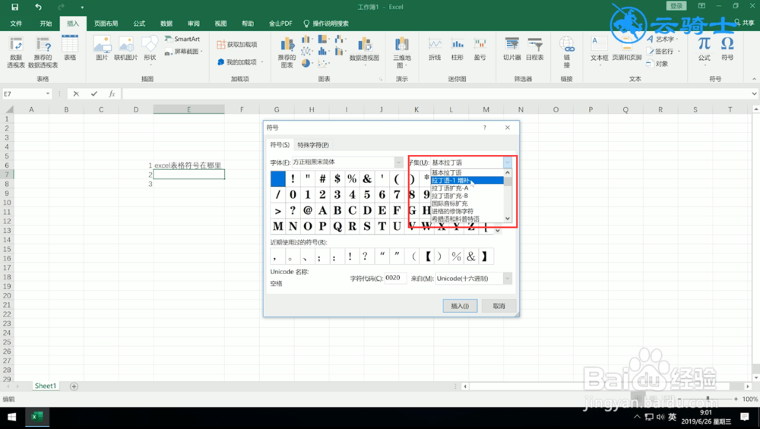Viewport: 760px width, 429px height.
Task: Switch to the Data (数据) tab
Action: (166, 24)
